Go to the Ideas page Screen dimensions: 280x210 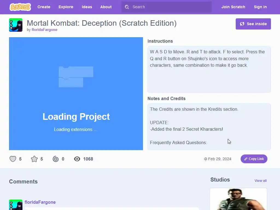[x=87, y=7]
